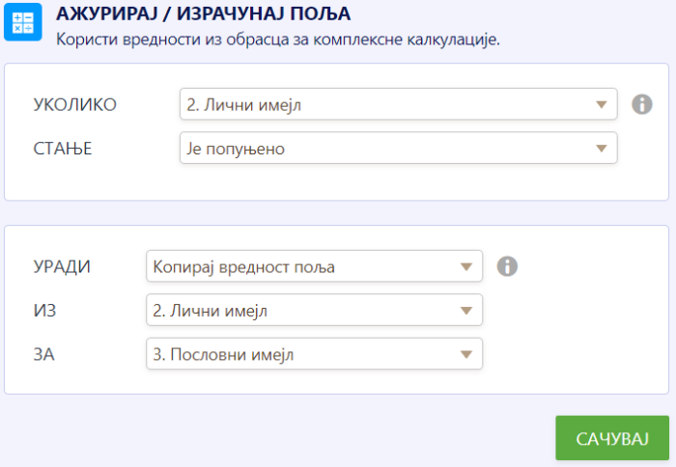
Task: Expand the ИЗ dropdown using its arrow
Action: pos(467,311)
